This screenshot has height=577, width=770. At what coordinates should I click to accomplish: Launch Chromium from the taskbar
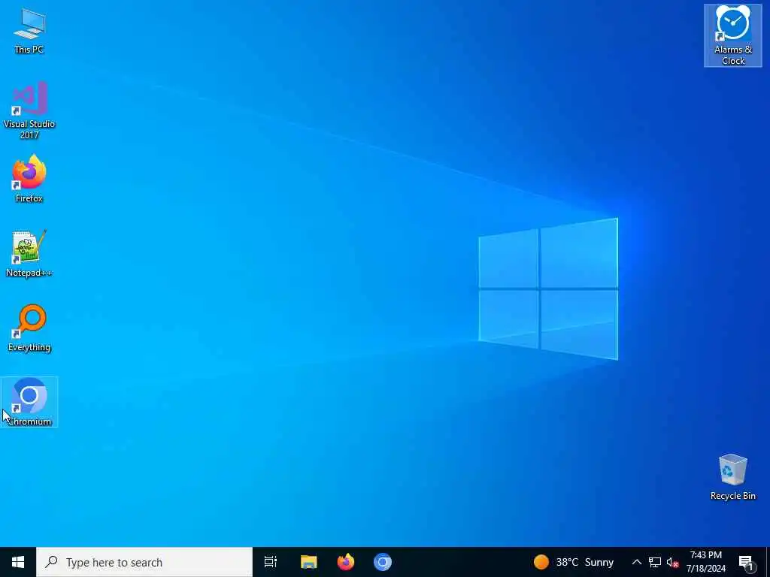[x=383, y=562]
